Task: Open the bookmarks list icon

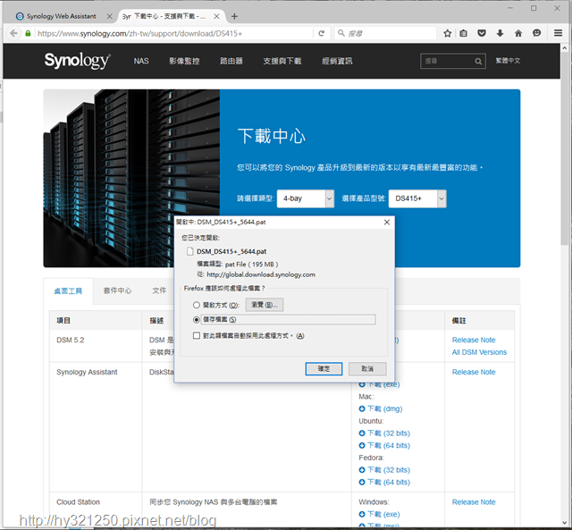Action: pos(463,33)
